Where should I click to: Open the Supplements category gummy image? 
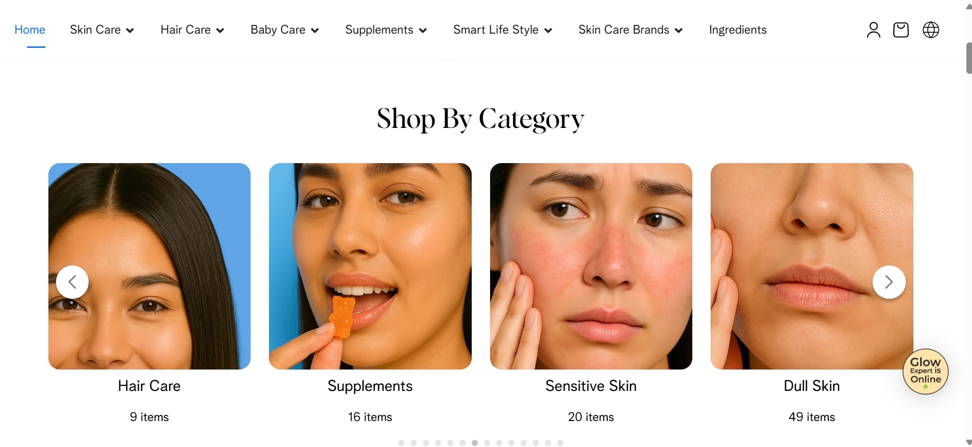click(x=370, y=266)
